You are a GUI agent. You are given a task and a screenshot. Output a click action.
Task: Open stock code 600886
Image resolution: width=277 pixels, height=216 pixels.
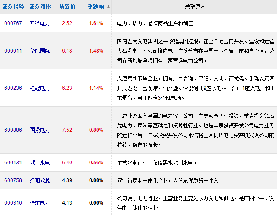coord(13,130)
